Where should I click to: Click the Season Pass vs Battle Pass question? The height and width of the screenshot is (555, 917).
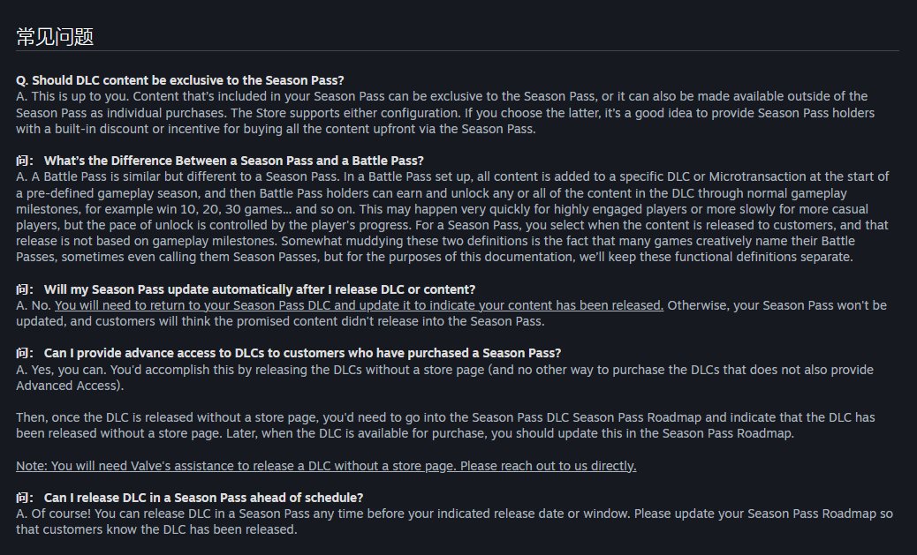point(234,161)
